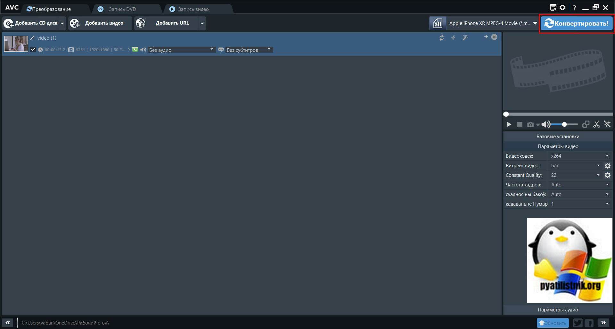Open the magic wand effects tool in player
The height and width of the screenshot is (329, 615).
click(607, 124)
